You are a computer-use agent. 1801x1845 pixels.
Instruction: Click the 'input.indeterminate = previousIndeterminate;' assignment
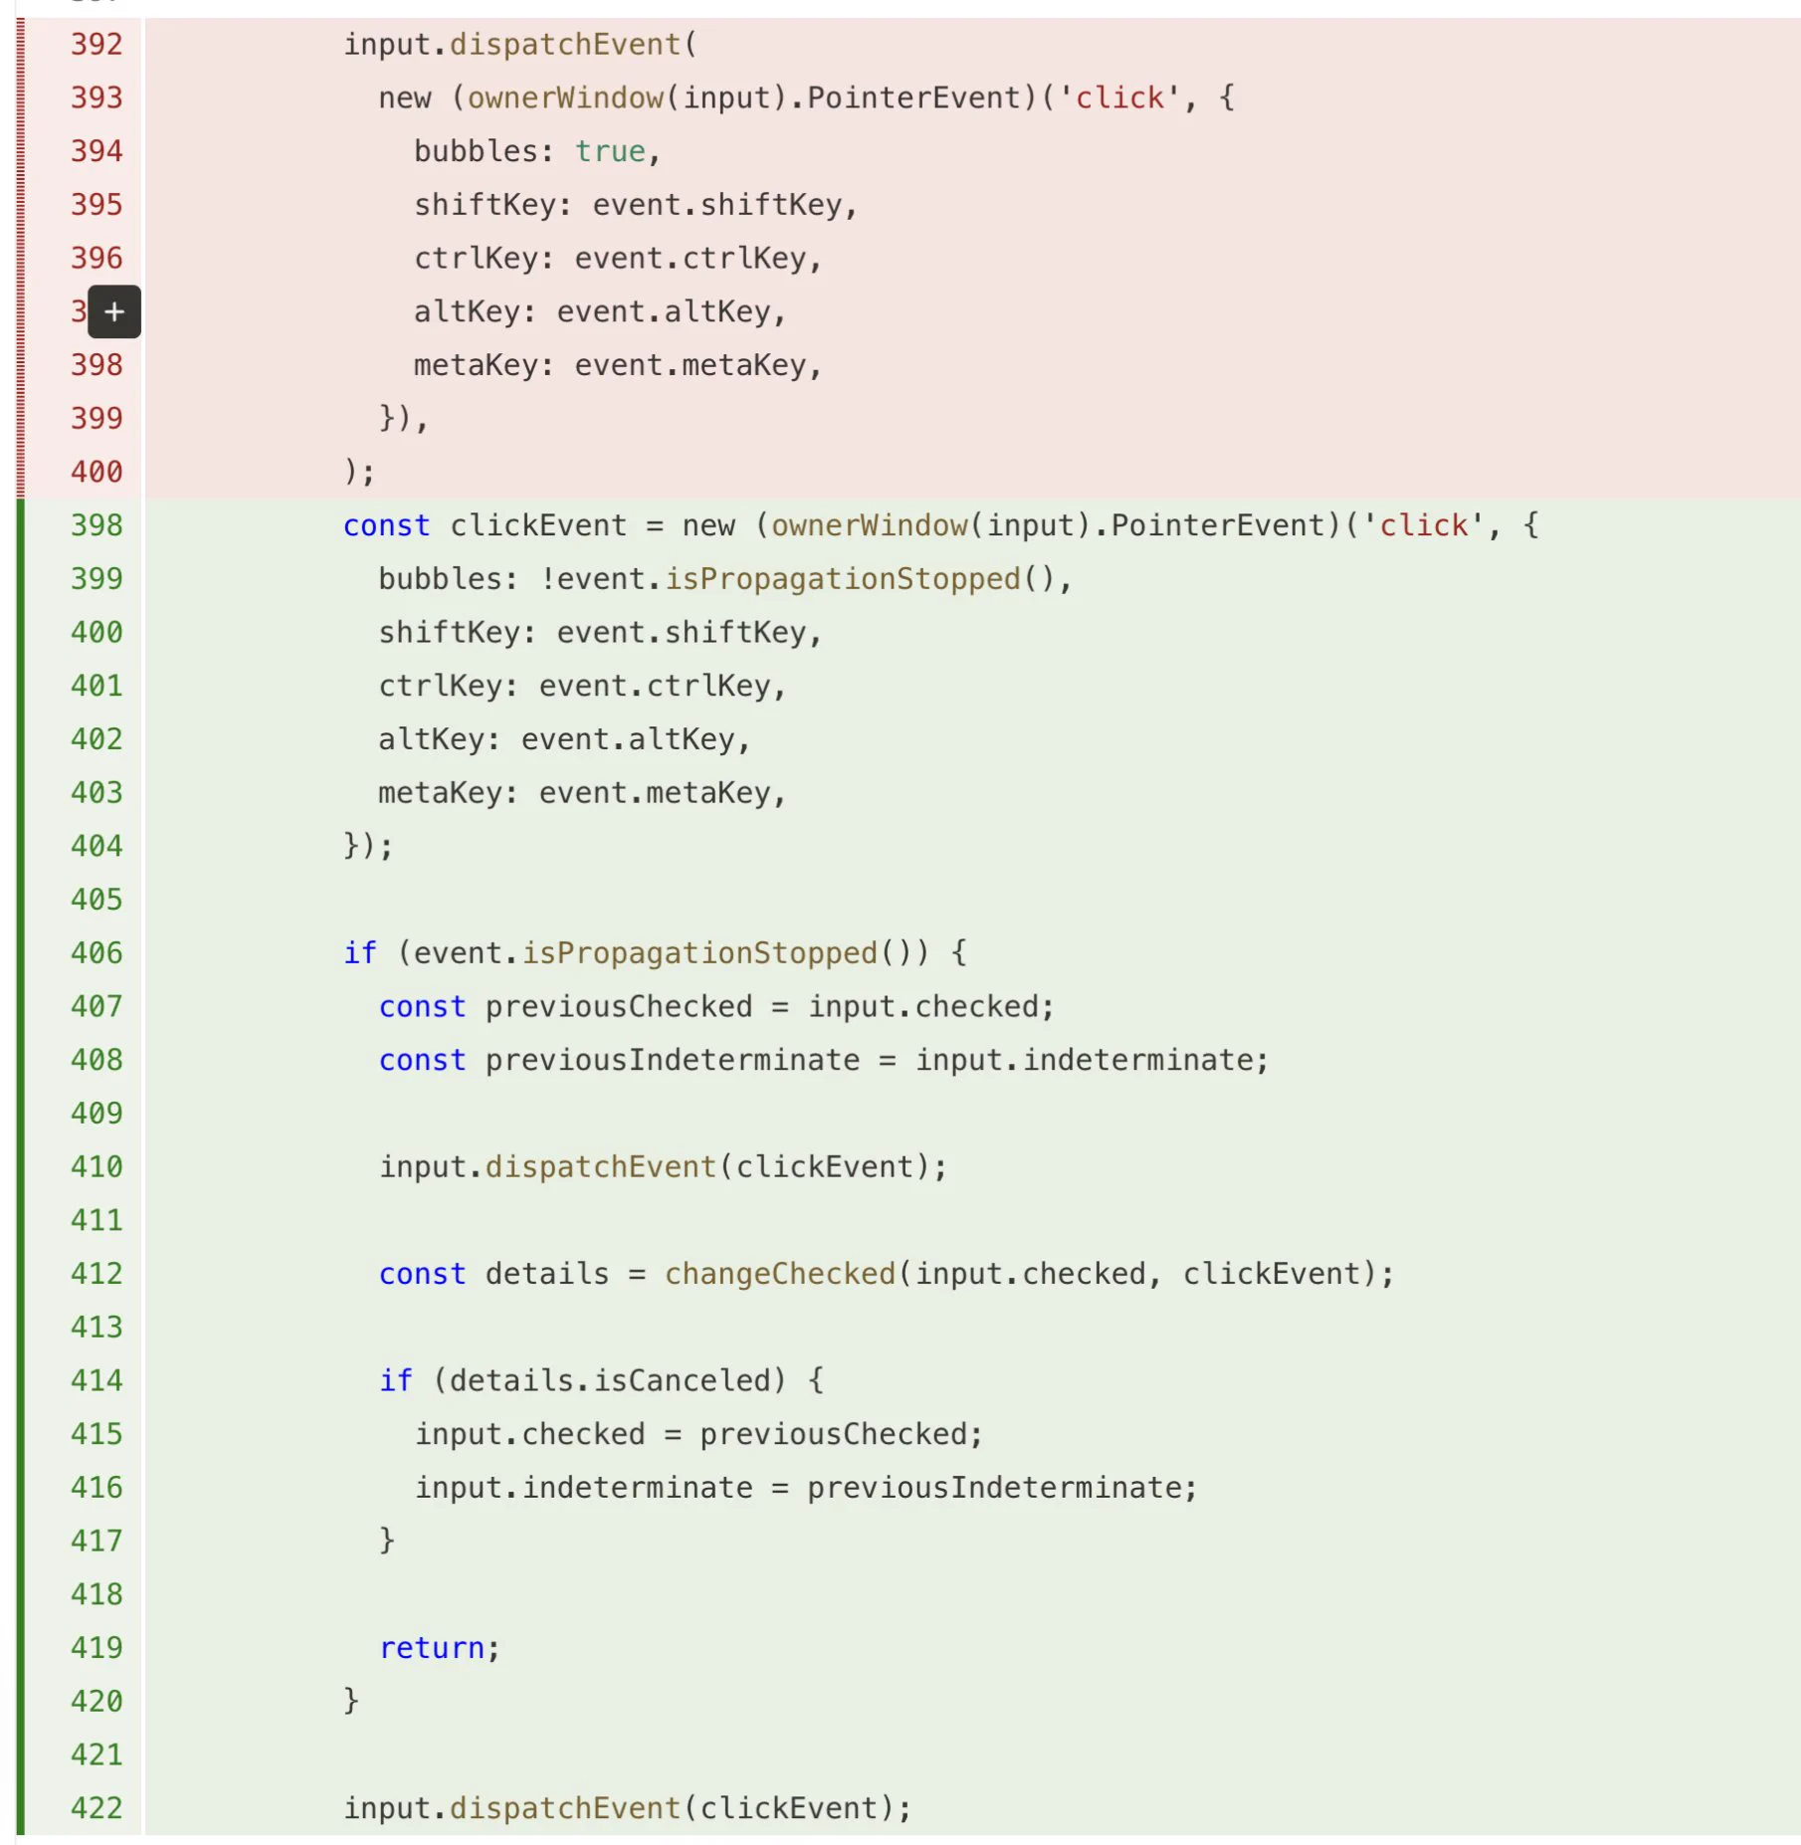(x=806, y=1488)
